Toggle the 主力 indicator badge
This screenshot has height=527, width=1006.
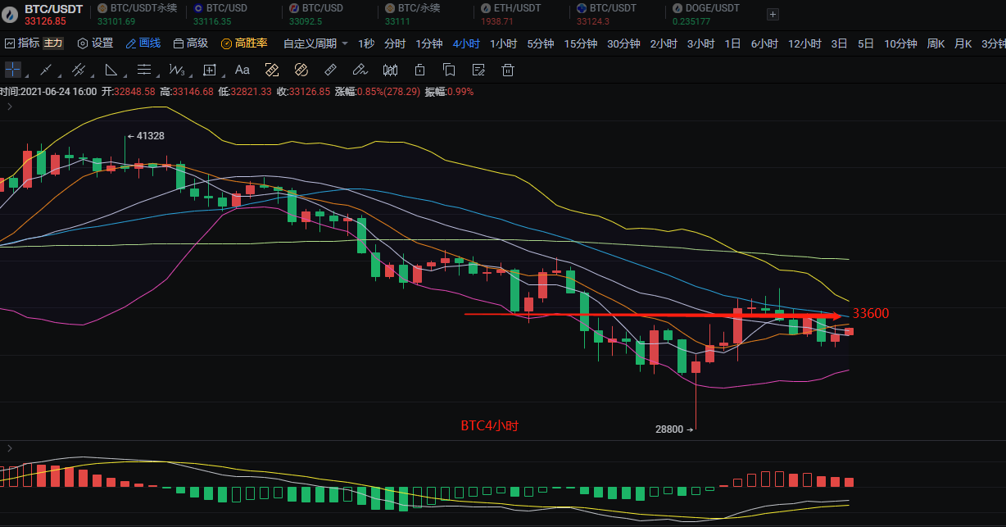[52, 43]
